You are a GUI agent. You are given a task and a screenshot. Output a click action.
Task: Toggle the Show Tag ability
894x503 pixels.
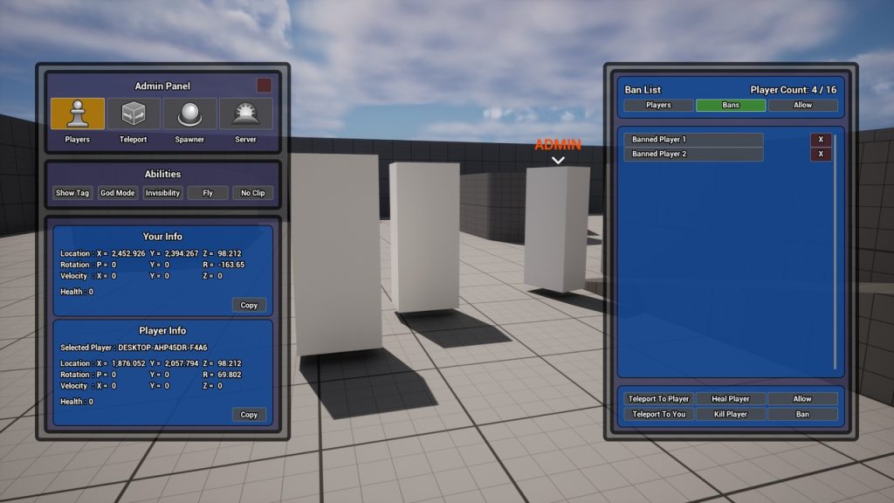72,193
